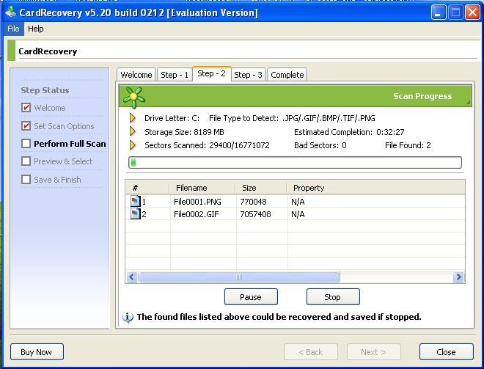
Task: Click the scan progress bar
Action: pyautogui.click(x=295, y=162)
